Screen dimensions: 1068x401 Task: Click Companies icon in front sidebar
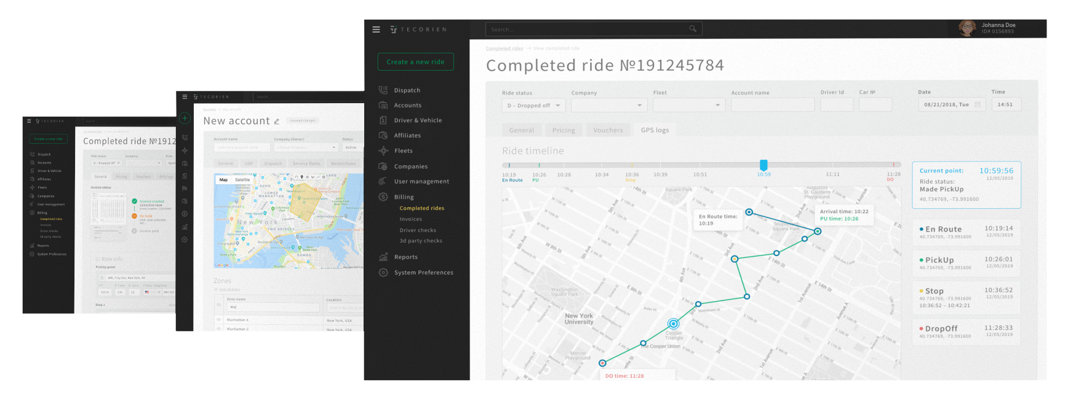click(383, 166)
